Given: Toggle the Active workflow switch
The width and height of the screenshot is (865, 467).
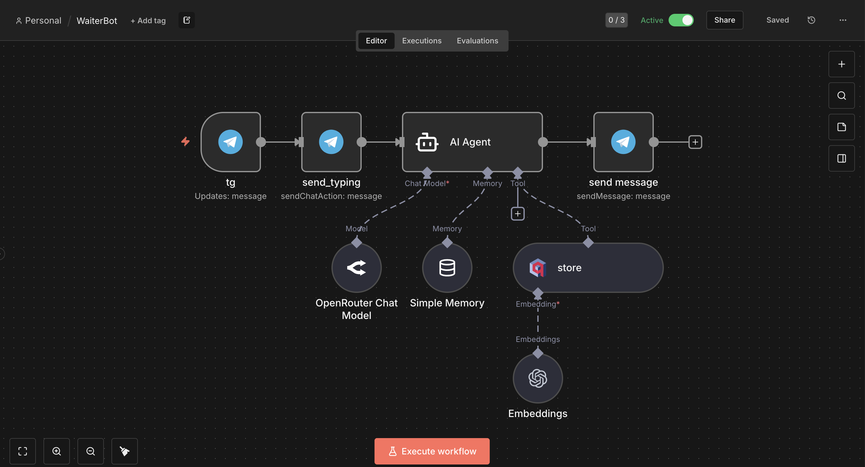Looking at the screenshot, I should point(681,20).
